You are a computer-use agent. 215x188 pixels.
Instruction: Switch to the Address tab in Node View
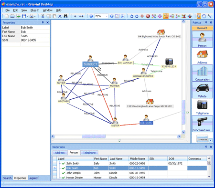(x=60, y=153)
